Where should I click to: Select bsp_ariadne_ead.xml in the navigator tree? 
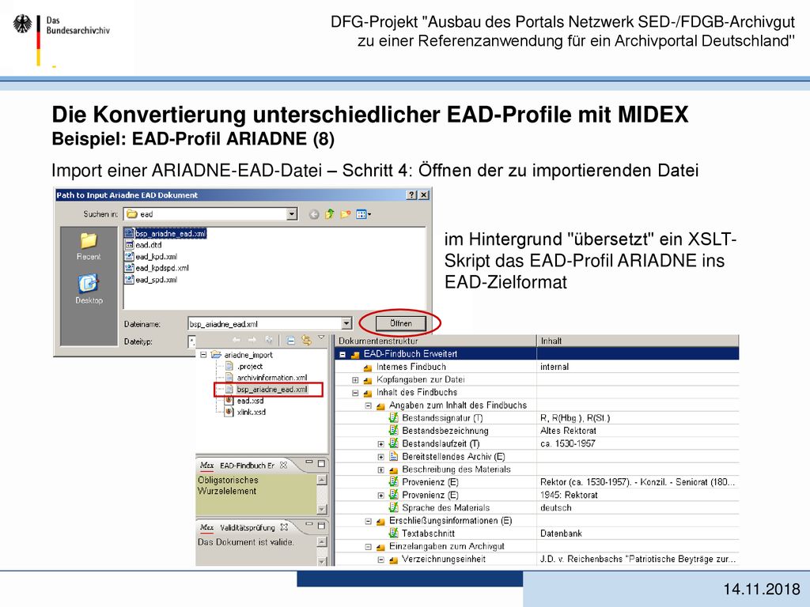coord(266,389)
